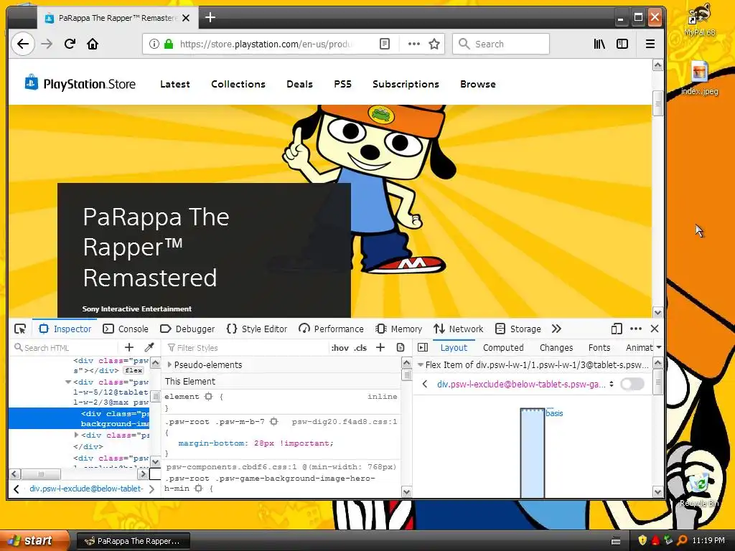Reload the current page
Image resolution: width=735 pixels, height=551 pixels.
click(70, 44)
